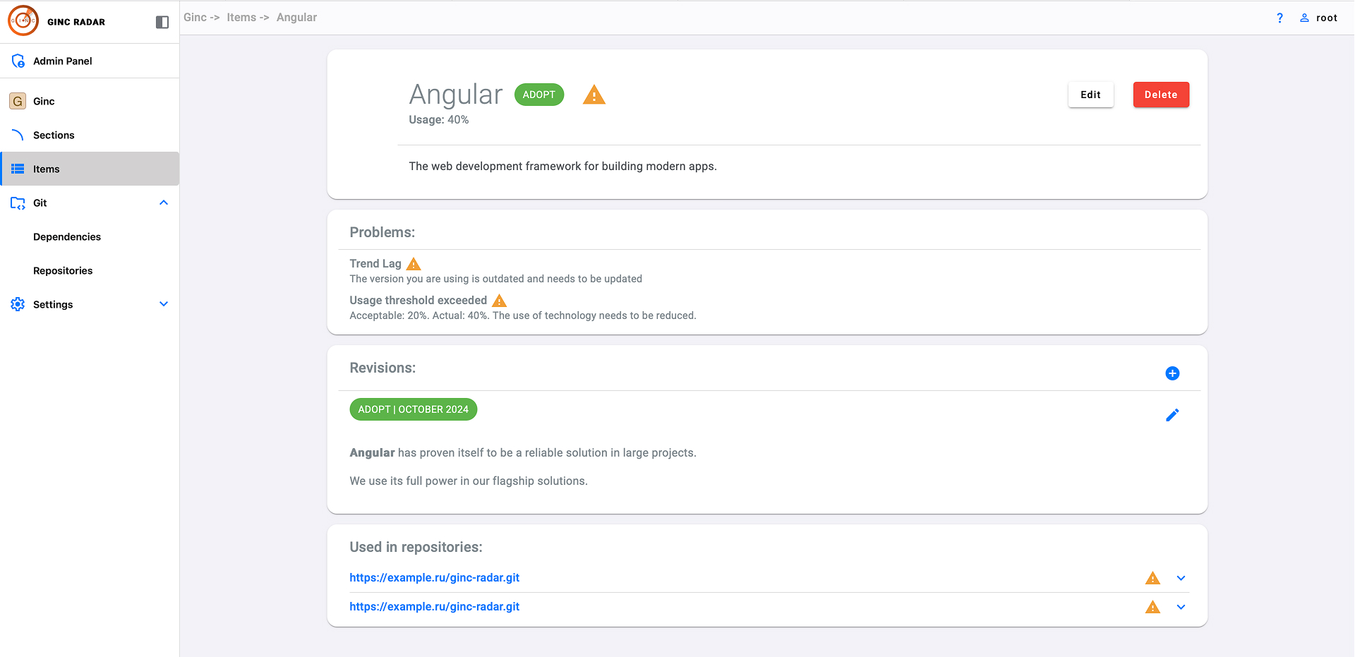Click the Trend Lag warning icon
Viewport: 1355px width, 657px height.
[x=414, y=264]
